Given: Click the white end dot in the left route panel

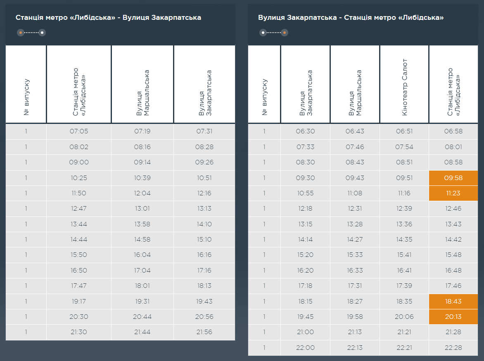Looking at the screenshot, I should [x=42, y=33].
